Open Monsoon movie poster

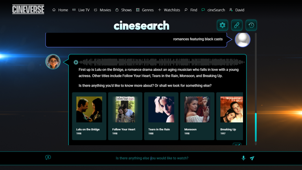pyautogui.click(x=197, y=109)
